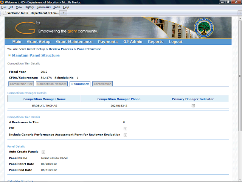The height and width of the screenshot is (182, 242).
Task: Open the Help menu
Action: pos(66,7)
